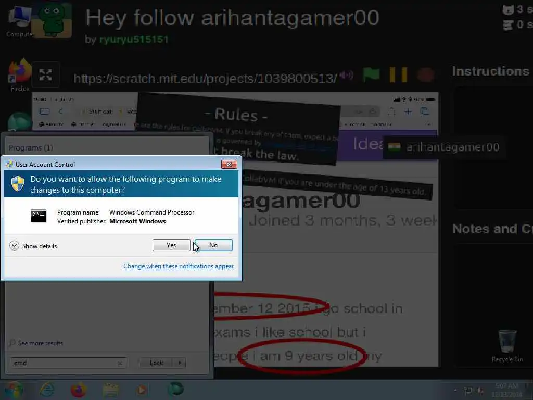The image size is (533, 400).
Task: Open 'Change when these notifications appear' link
Action: pyautogui.click(x=179, y=266)
